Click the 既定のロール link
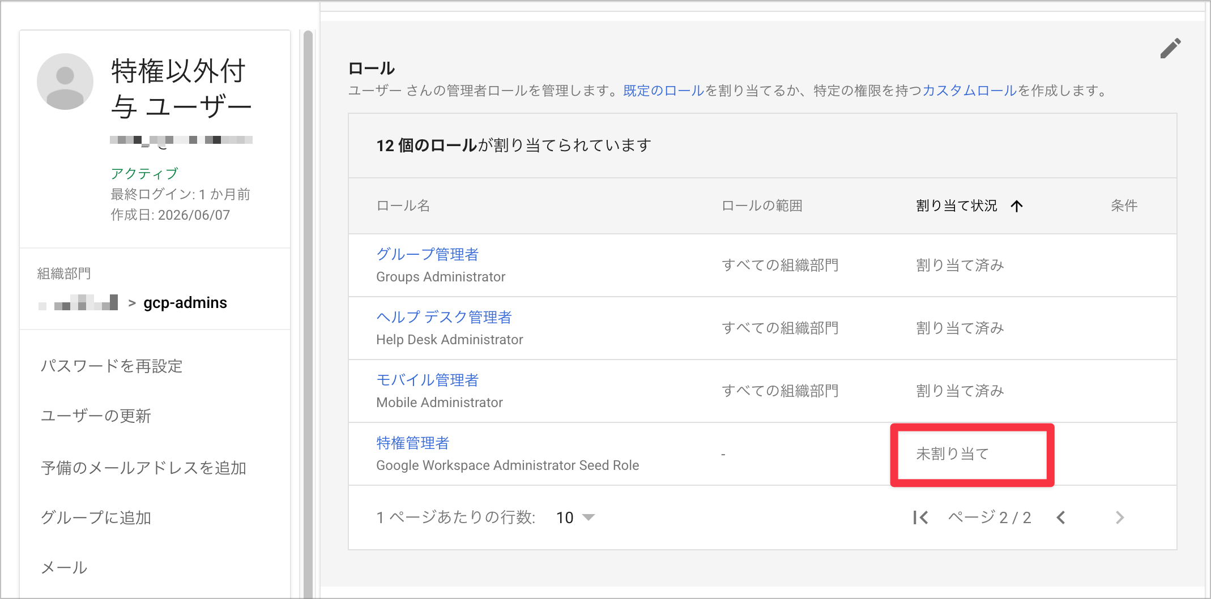1211x599 pixels. pyautogui.click(x=663, y=91)
